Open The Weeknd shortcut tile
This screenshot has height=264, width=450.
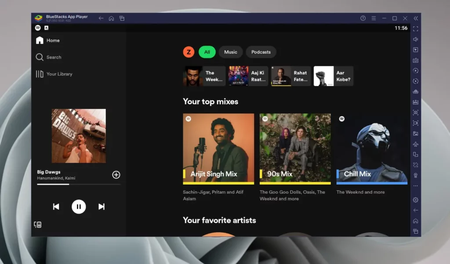[x=204, y=76]
